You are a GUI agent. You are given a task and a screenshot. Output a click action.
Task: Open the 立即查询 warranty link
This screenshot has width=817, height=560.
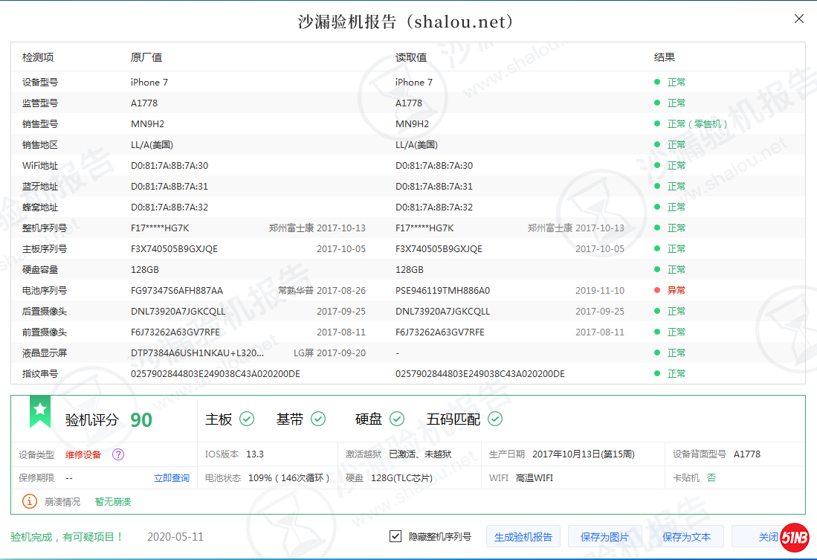(x=172, y=478)
